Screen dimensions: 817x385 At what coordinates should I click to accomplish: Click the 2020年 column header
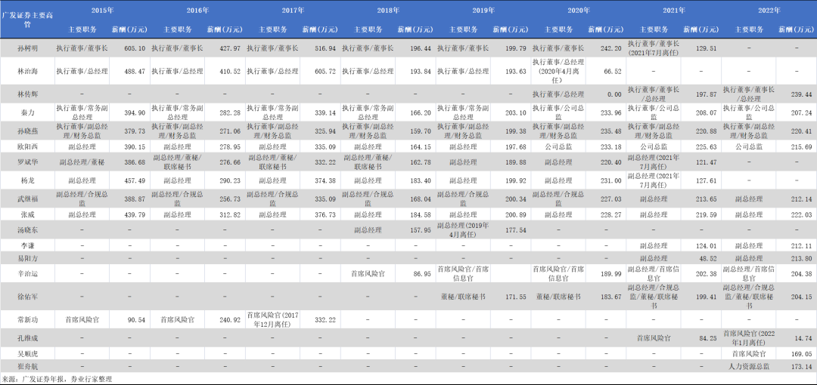579,11
